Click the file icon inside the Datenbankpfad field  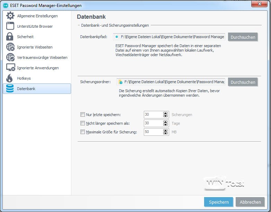(x=117, y=37)
